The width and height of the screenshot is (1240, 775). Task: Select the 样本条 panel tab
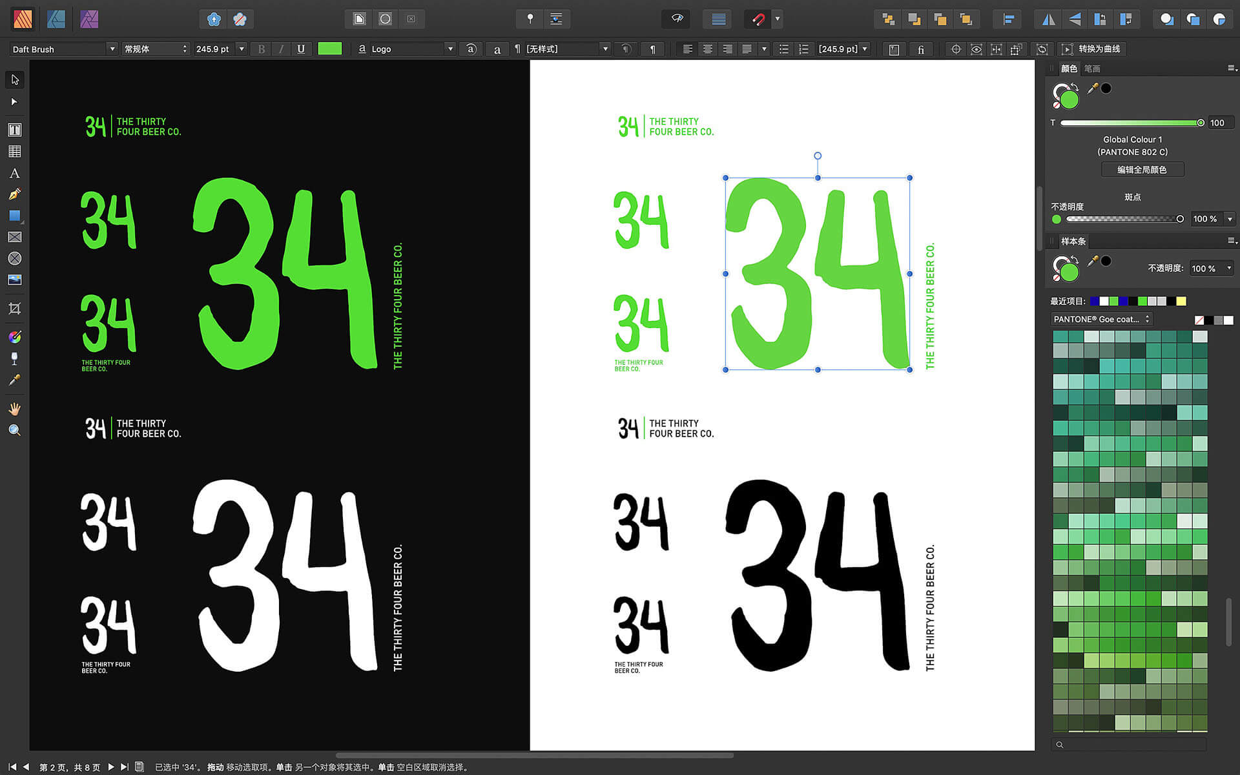pyautogui.click(x=1073, y=241)
